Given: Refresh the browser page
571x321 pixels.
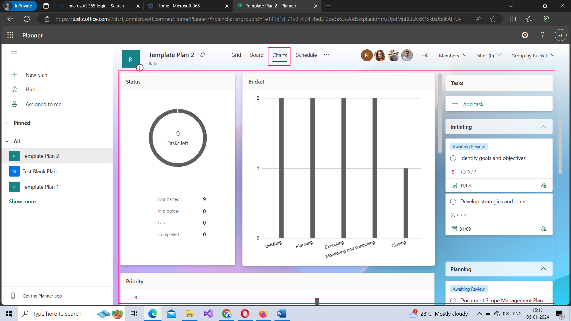Looking at the screenshot, I should 27,19.
